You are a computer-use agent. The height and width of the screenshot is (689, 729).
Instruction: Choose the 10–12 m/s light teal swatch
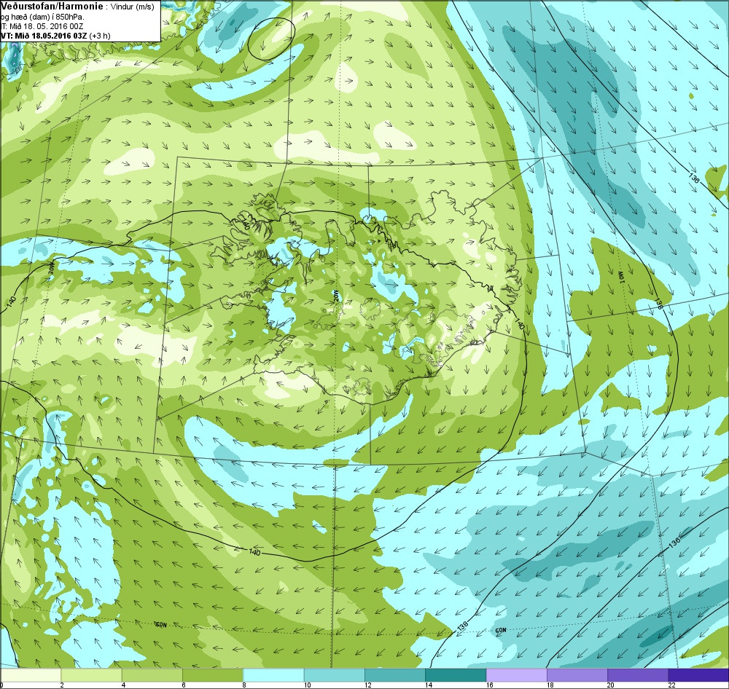click(335, 674)
